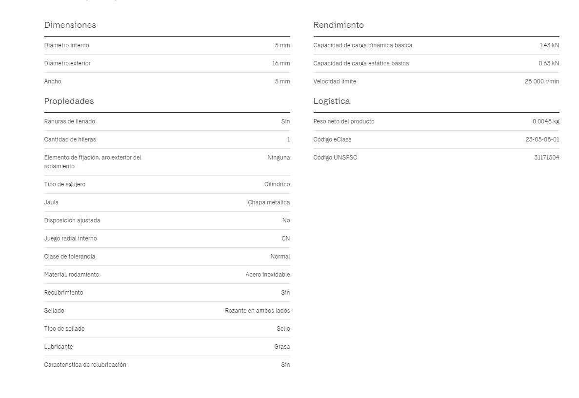Click the Rendimiento section heading
The width and height of the screenshot is (579, 398).
(x=339, y=25)
